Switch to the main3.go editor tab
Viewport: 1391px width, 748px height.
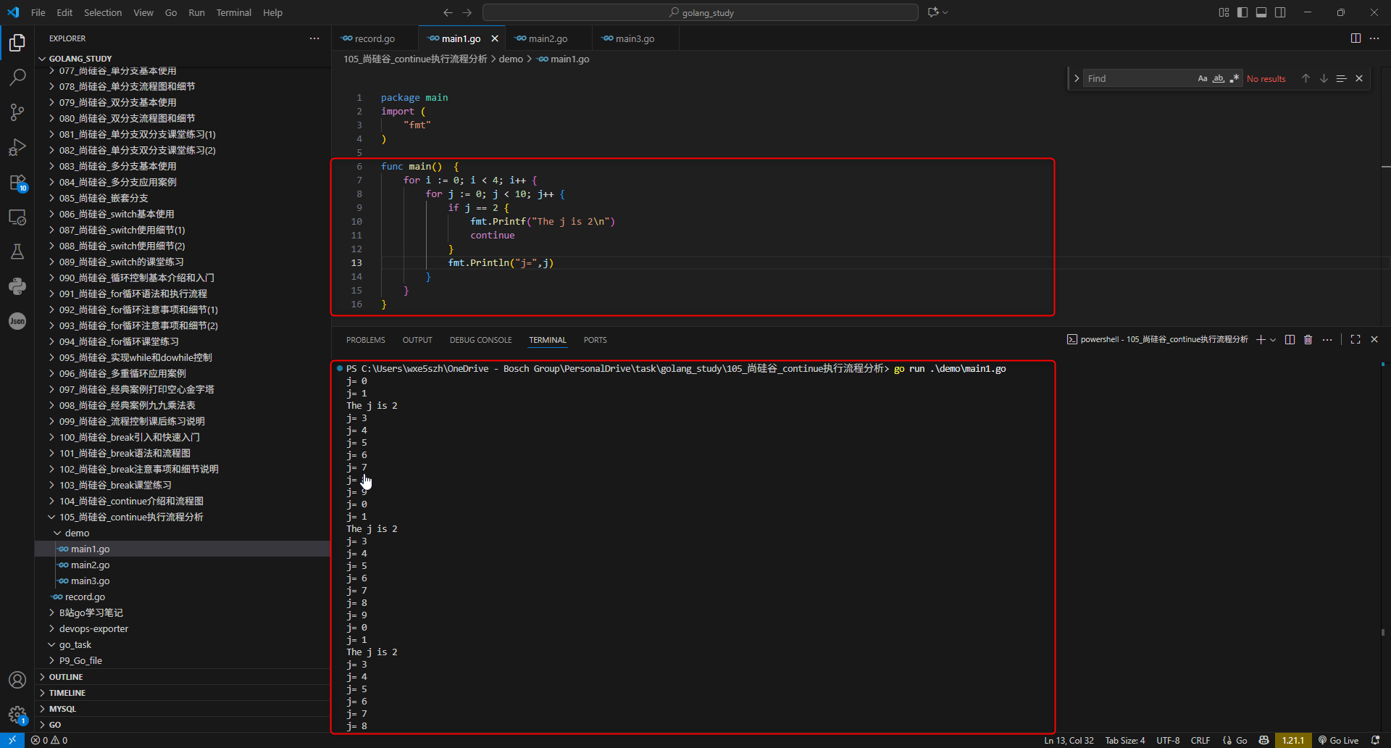[x=635, y=38]
